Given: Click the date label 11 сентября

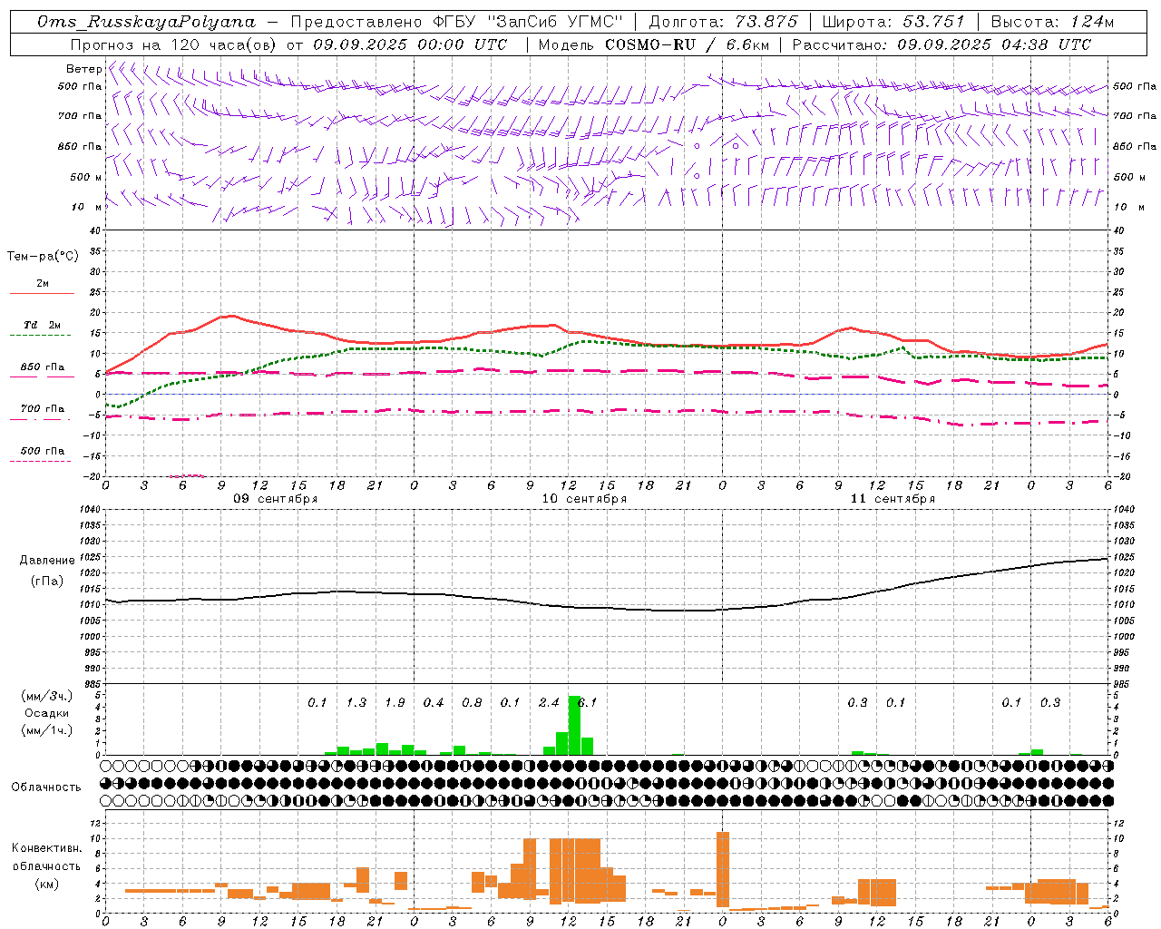Looking at the screenshot, I should pos(893,499).
